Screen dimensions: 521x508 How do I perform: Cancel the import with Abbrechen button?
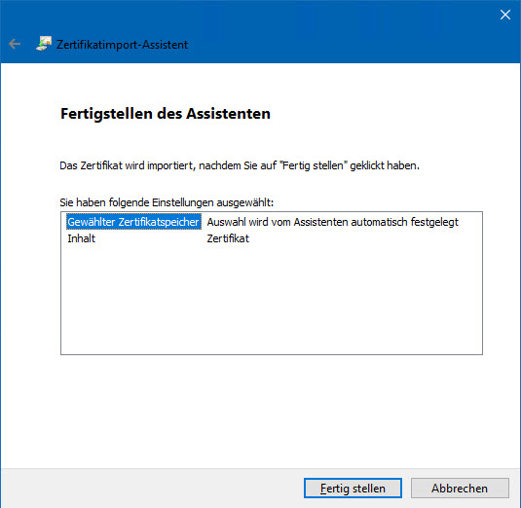(460, 489)
